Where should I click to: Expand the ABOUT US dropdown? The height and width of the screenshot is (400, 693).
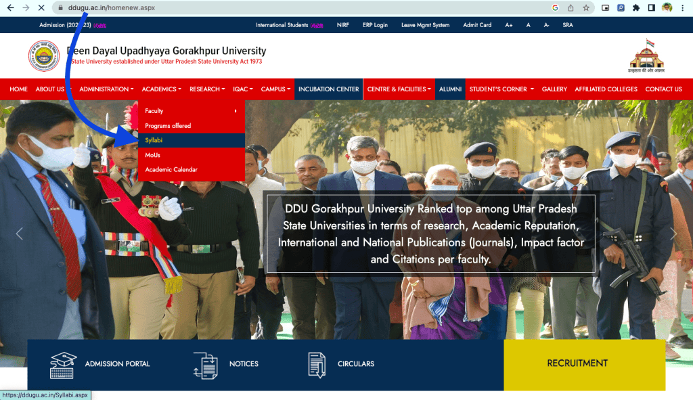click(53, 89)
